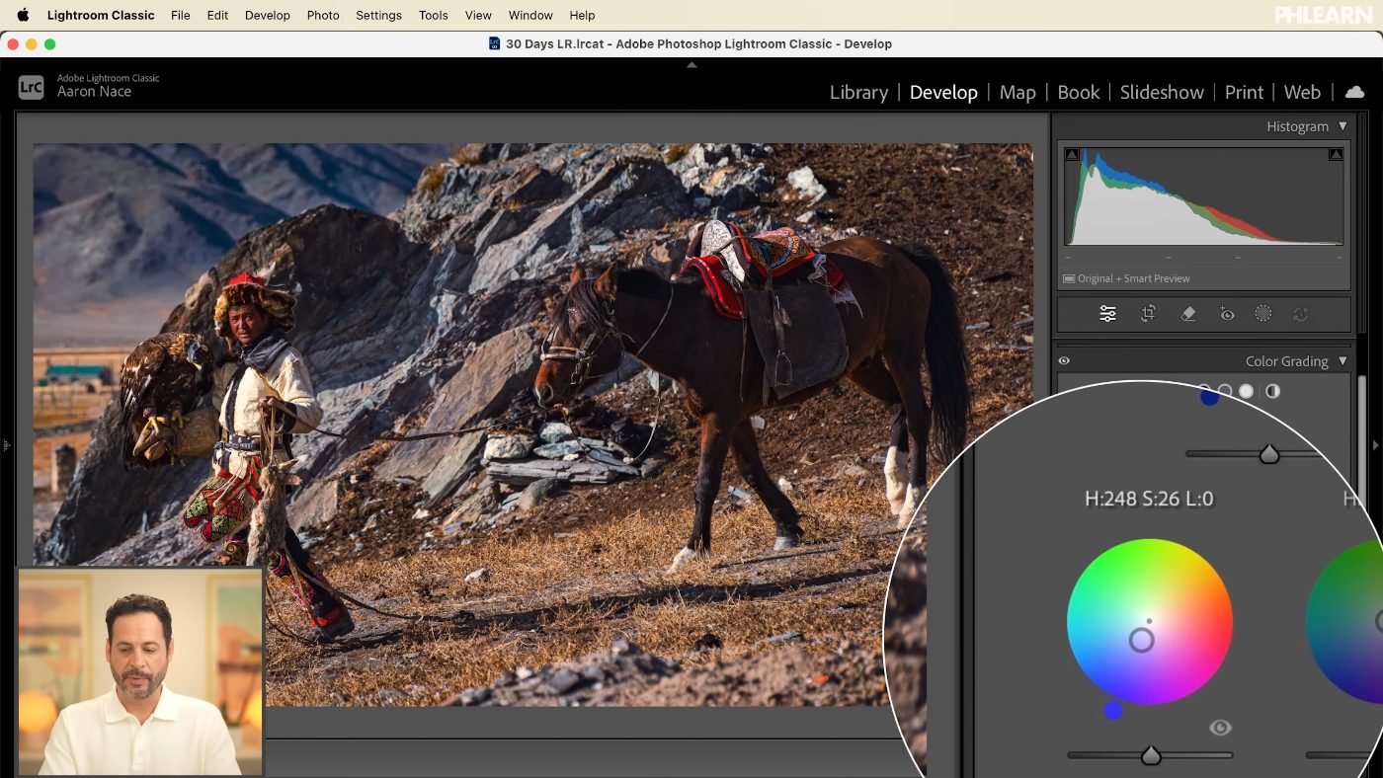Show the left panel group arrow
This screenshot has height=778, width=1383.
(6, 445)
